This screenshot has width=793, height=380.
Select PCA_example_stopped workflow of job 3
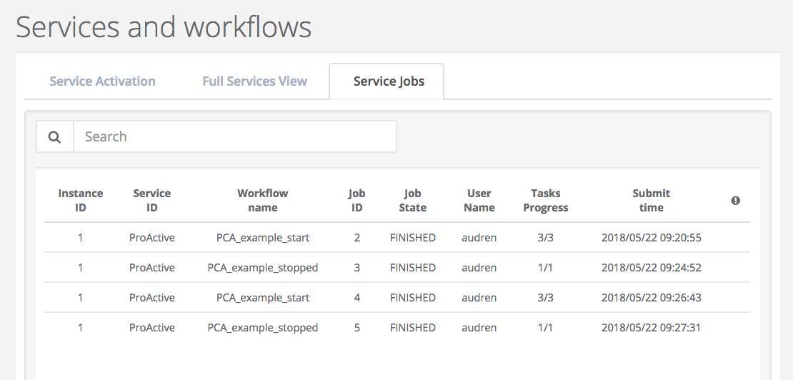[262, 268]
